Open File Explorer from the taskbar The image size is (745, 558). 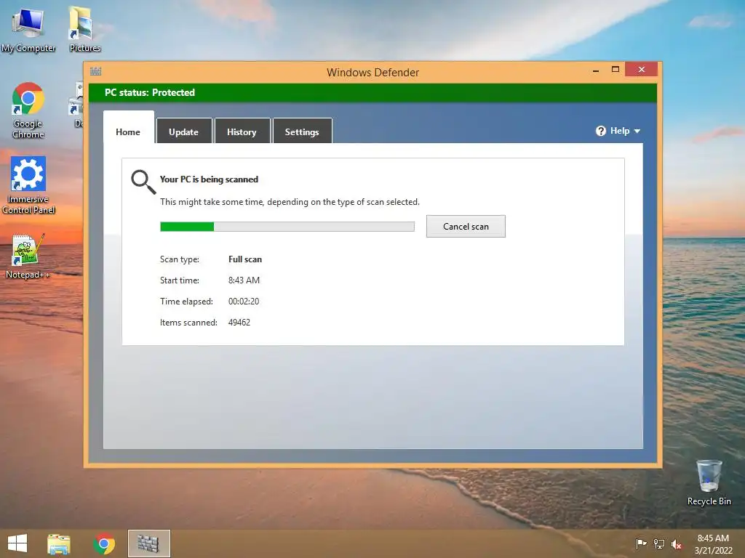[x=59, y=543]
